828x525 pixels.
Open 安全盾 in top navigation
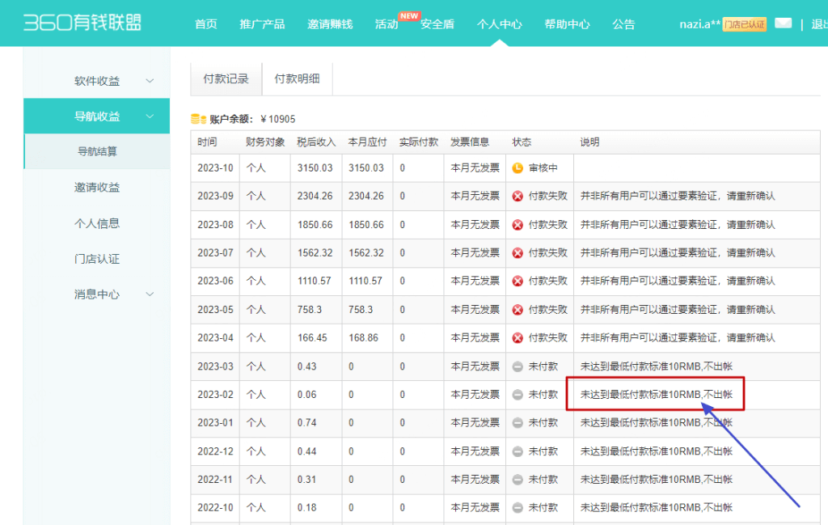point(437,24)
